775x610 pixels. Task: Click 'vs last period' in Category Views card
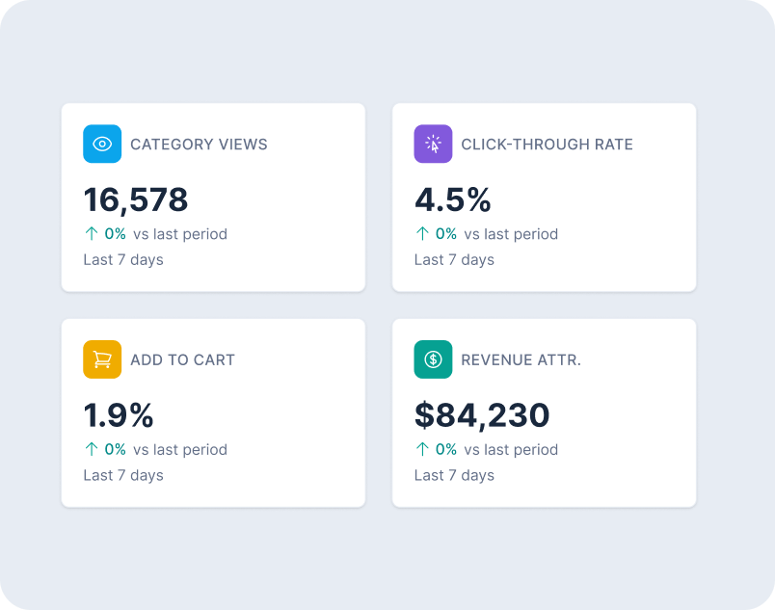click(180, 233)
